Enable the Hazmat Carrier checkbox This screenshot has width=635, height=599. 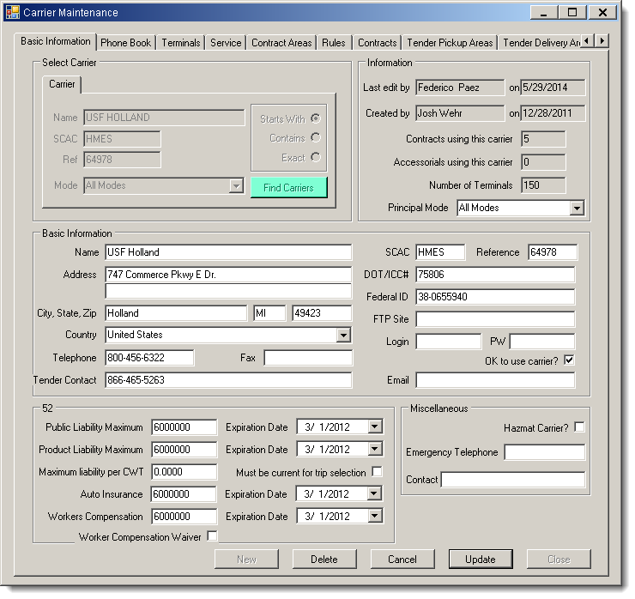click(x=579, y=427)
